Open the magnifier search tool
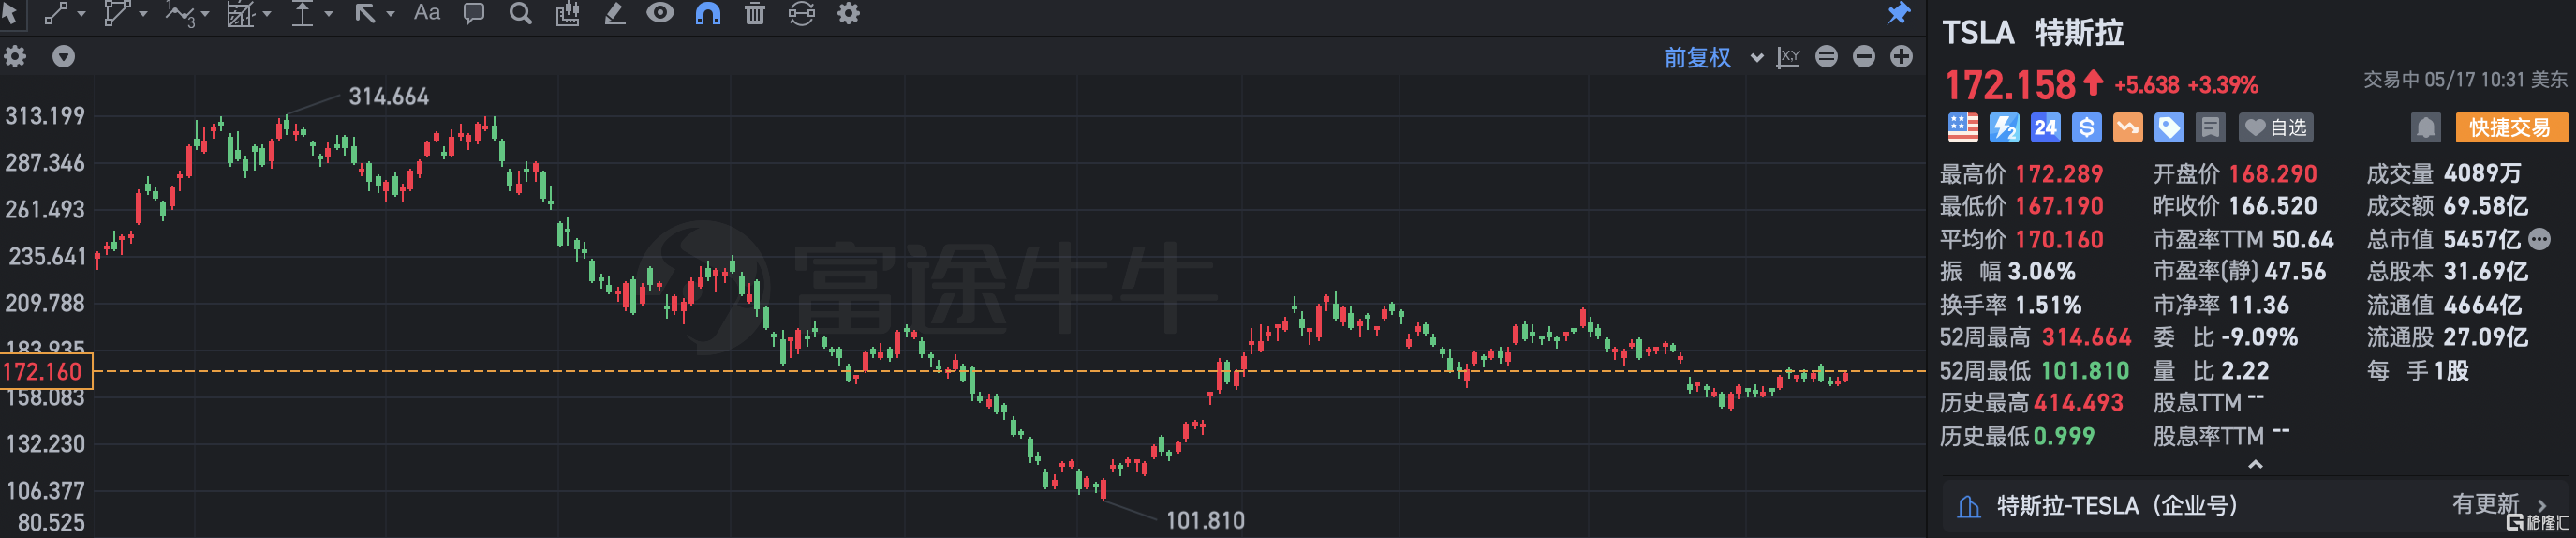This screenshot has width=2576, height=538. coord(520,13)
